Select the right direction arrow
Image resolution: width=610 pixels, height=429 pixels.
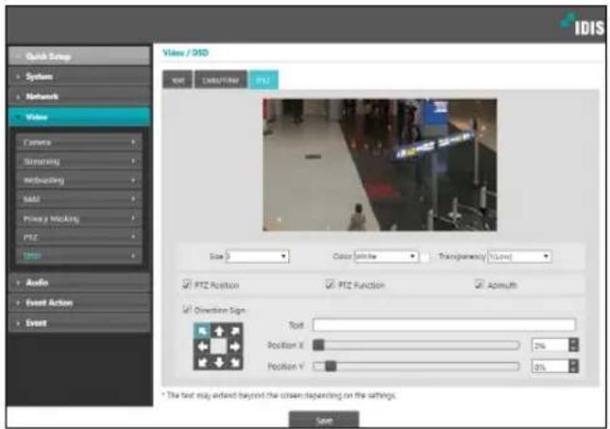234,347
